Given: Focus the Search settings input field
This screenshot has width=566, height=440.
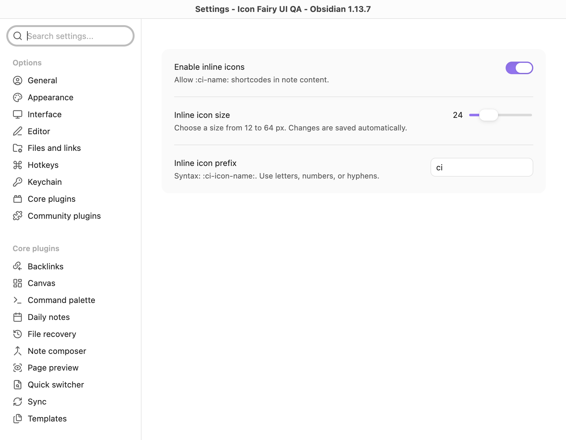Looking at the screenshot, I should coord(70,36).
